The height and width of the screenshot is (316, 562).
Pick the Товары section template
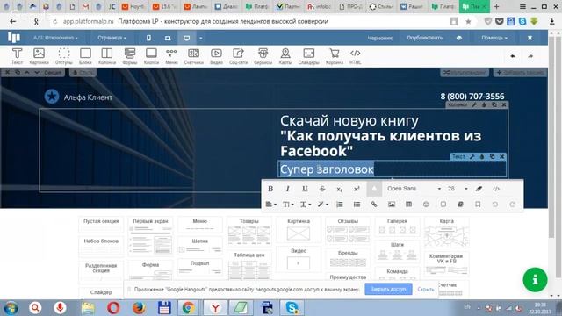tap(249, 231)
